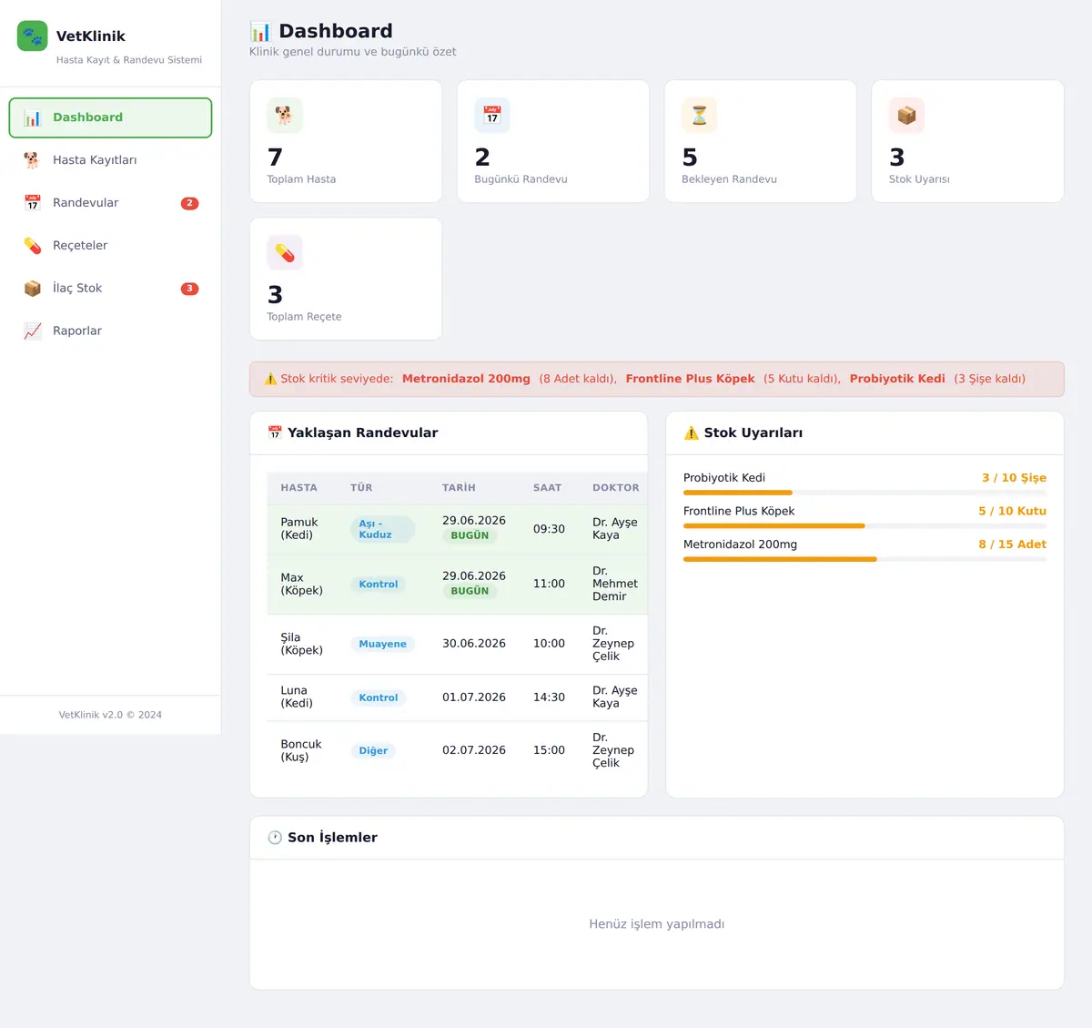Screen dimensions: 1092x1028
Task: Click the calendar icon beside Yaklaşan Randevular
Action: pyautogui.click(x=275, y=433)
